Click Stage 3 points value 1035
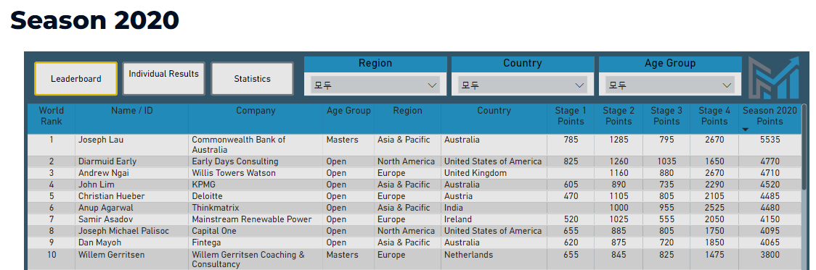816x270 pixels. point(666,161)
